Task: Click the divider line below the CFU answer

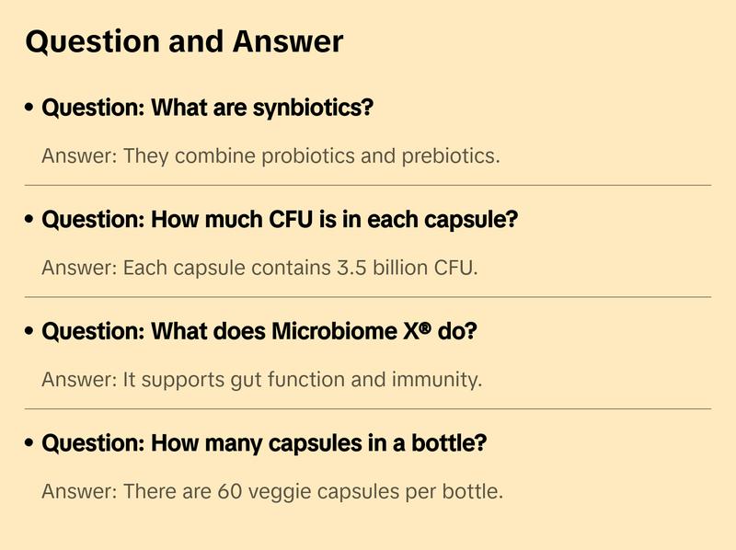Action: 368,297
